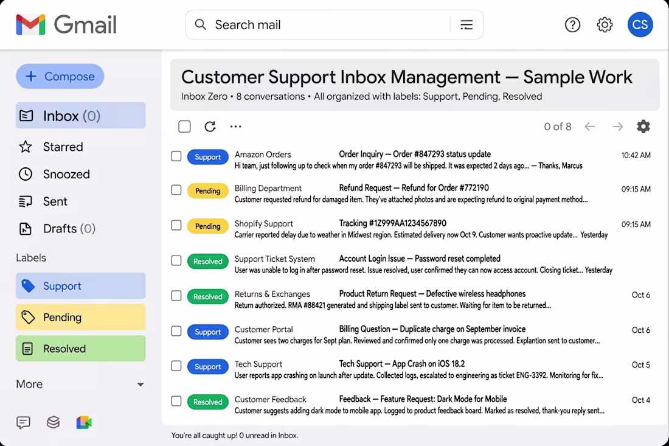Check the Tech Support email checkbox
Screen dimensions: 669x446
(x=176, y=366)
